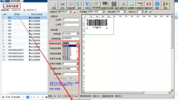
Task: Click 所在分支机构 column header
Action: pyautogui.click(x=37, y=14)
